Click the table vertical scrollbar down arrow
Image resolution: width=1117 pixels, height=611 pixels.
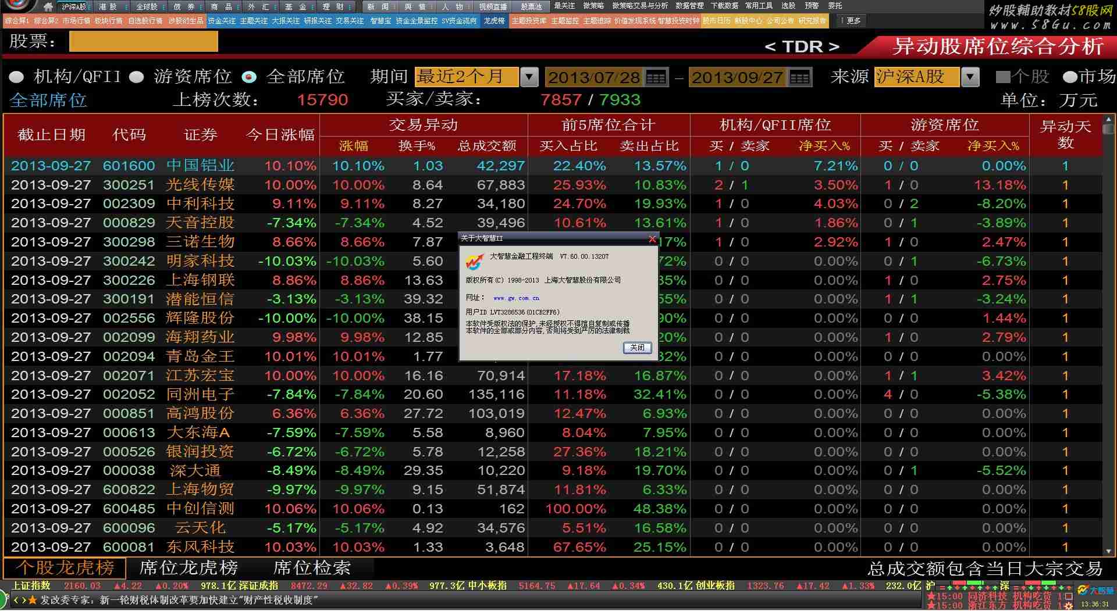[x=1109, y=551]
